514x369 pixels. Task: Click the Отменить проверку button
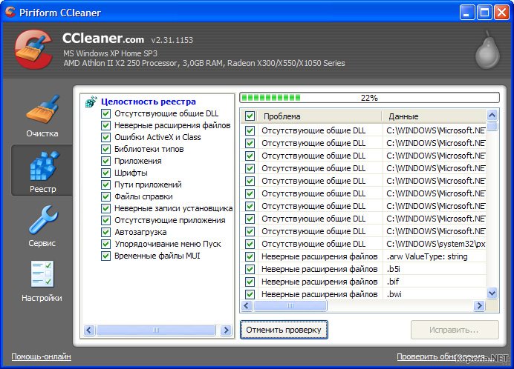(x=284, y=330)
